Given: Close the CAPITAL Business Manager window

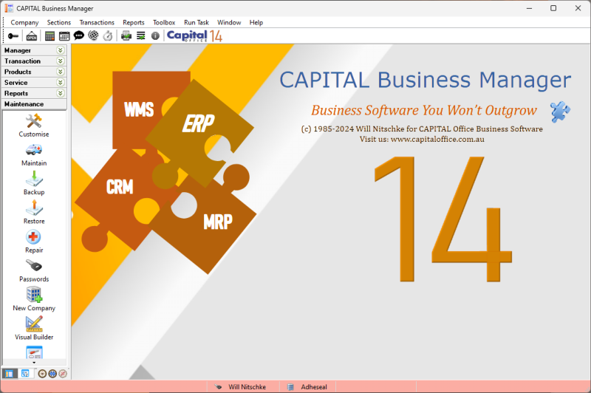Looking at the screenshot, I should (x=578, y=8).
